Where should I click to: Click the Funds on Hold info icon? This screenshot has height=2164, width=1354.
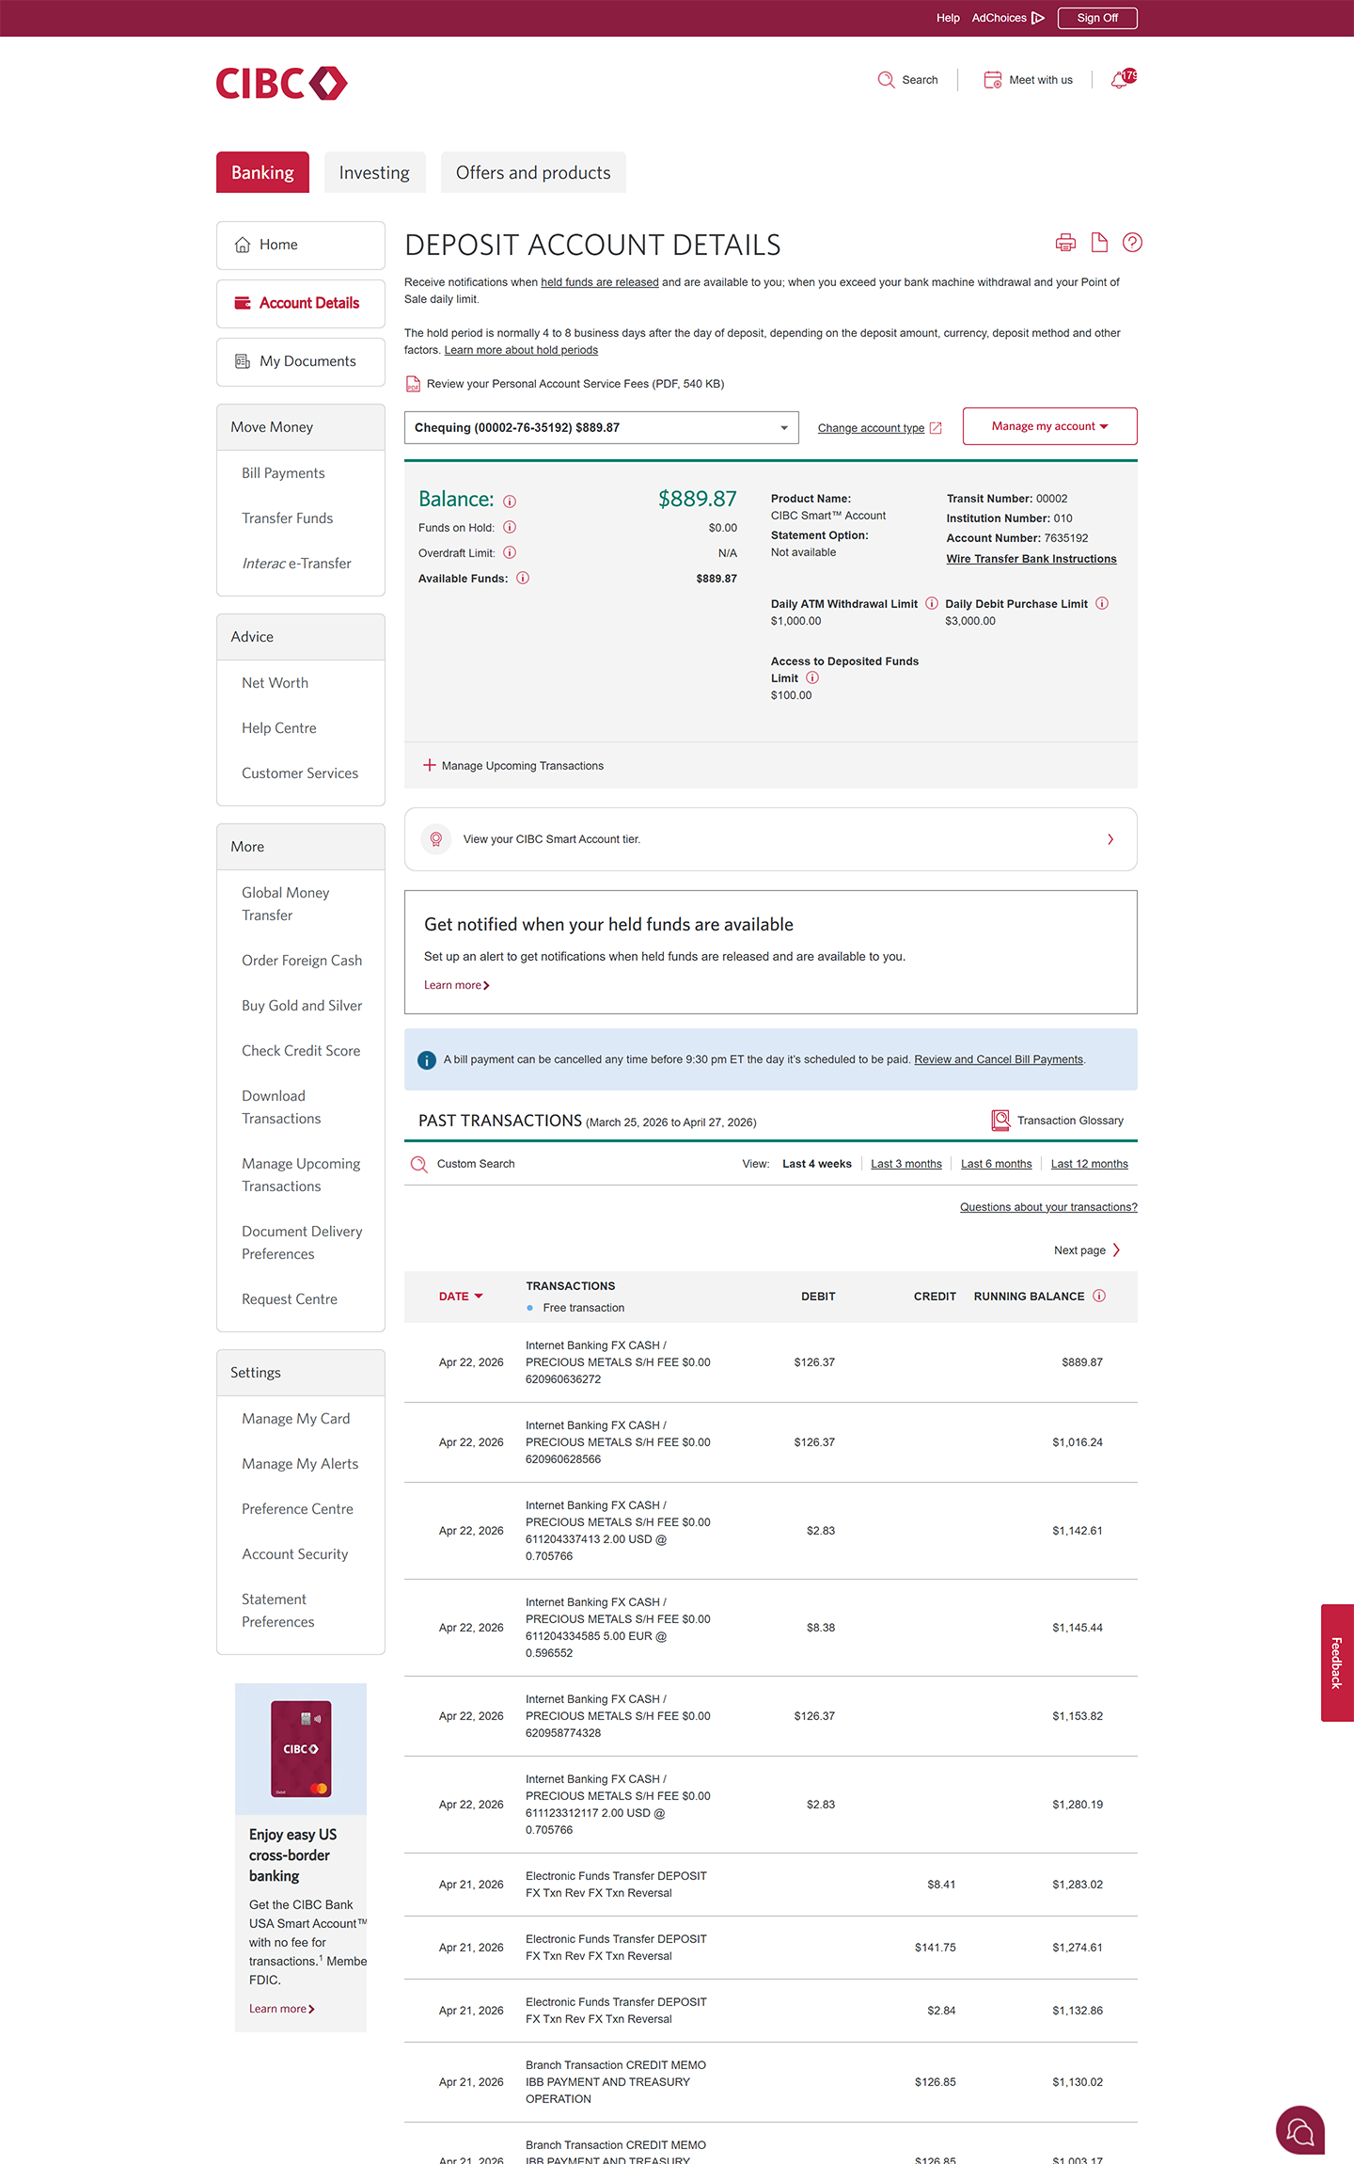[510, 528]
